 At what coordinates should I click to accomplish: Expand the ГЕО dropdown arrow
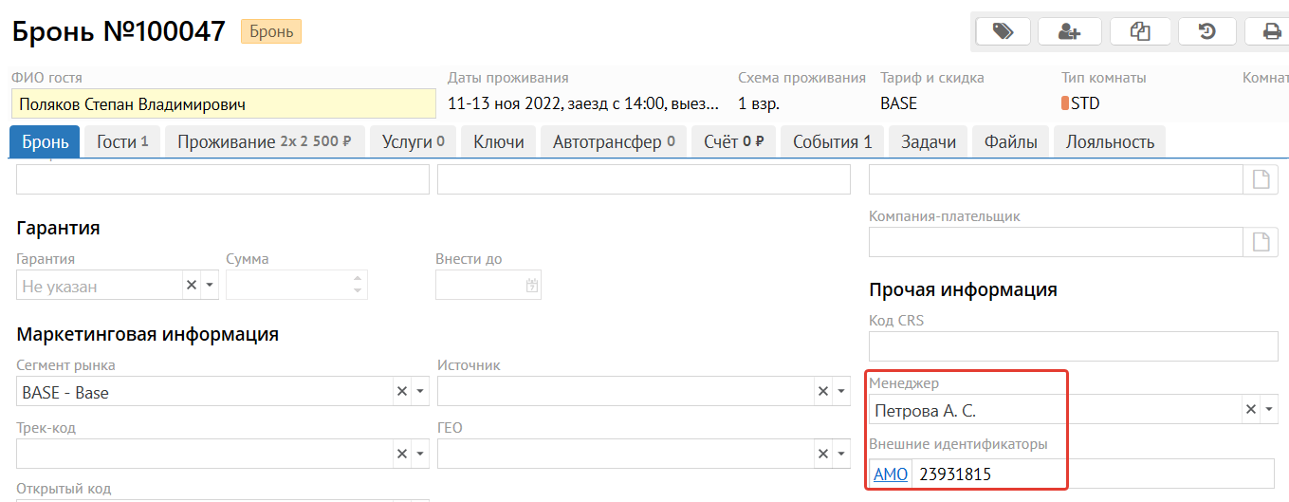pyautogui.click(x=841, y=454)
